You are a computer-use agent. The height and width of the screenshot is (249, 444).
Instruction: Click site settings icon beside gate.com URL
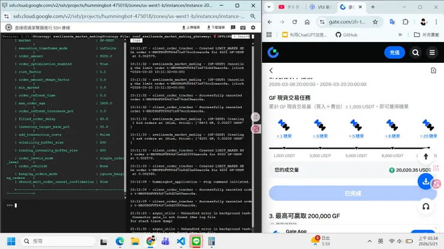[322, 22]
